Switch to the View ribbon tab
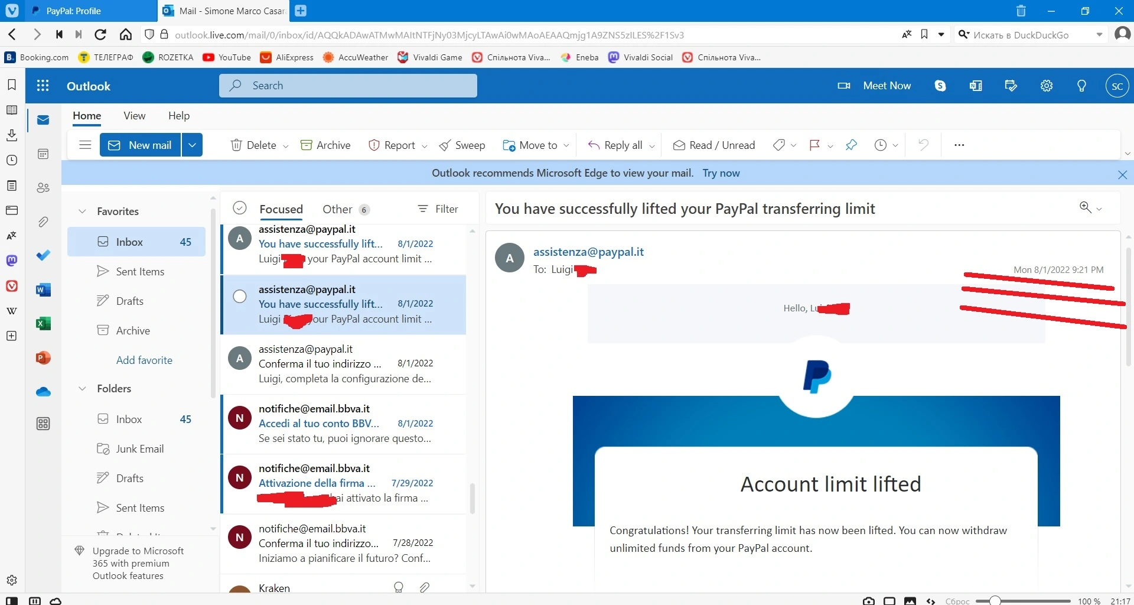This screenshot has height=605, width=1134. (x=135, y=116)
